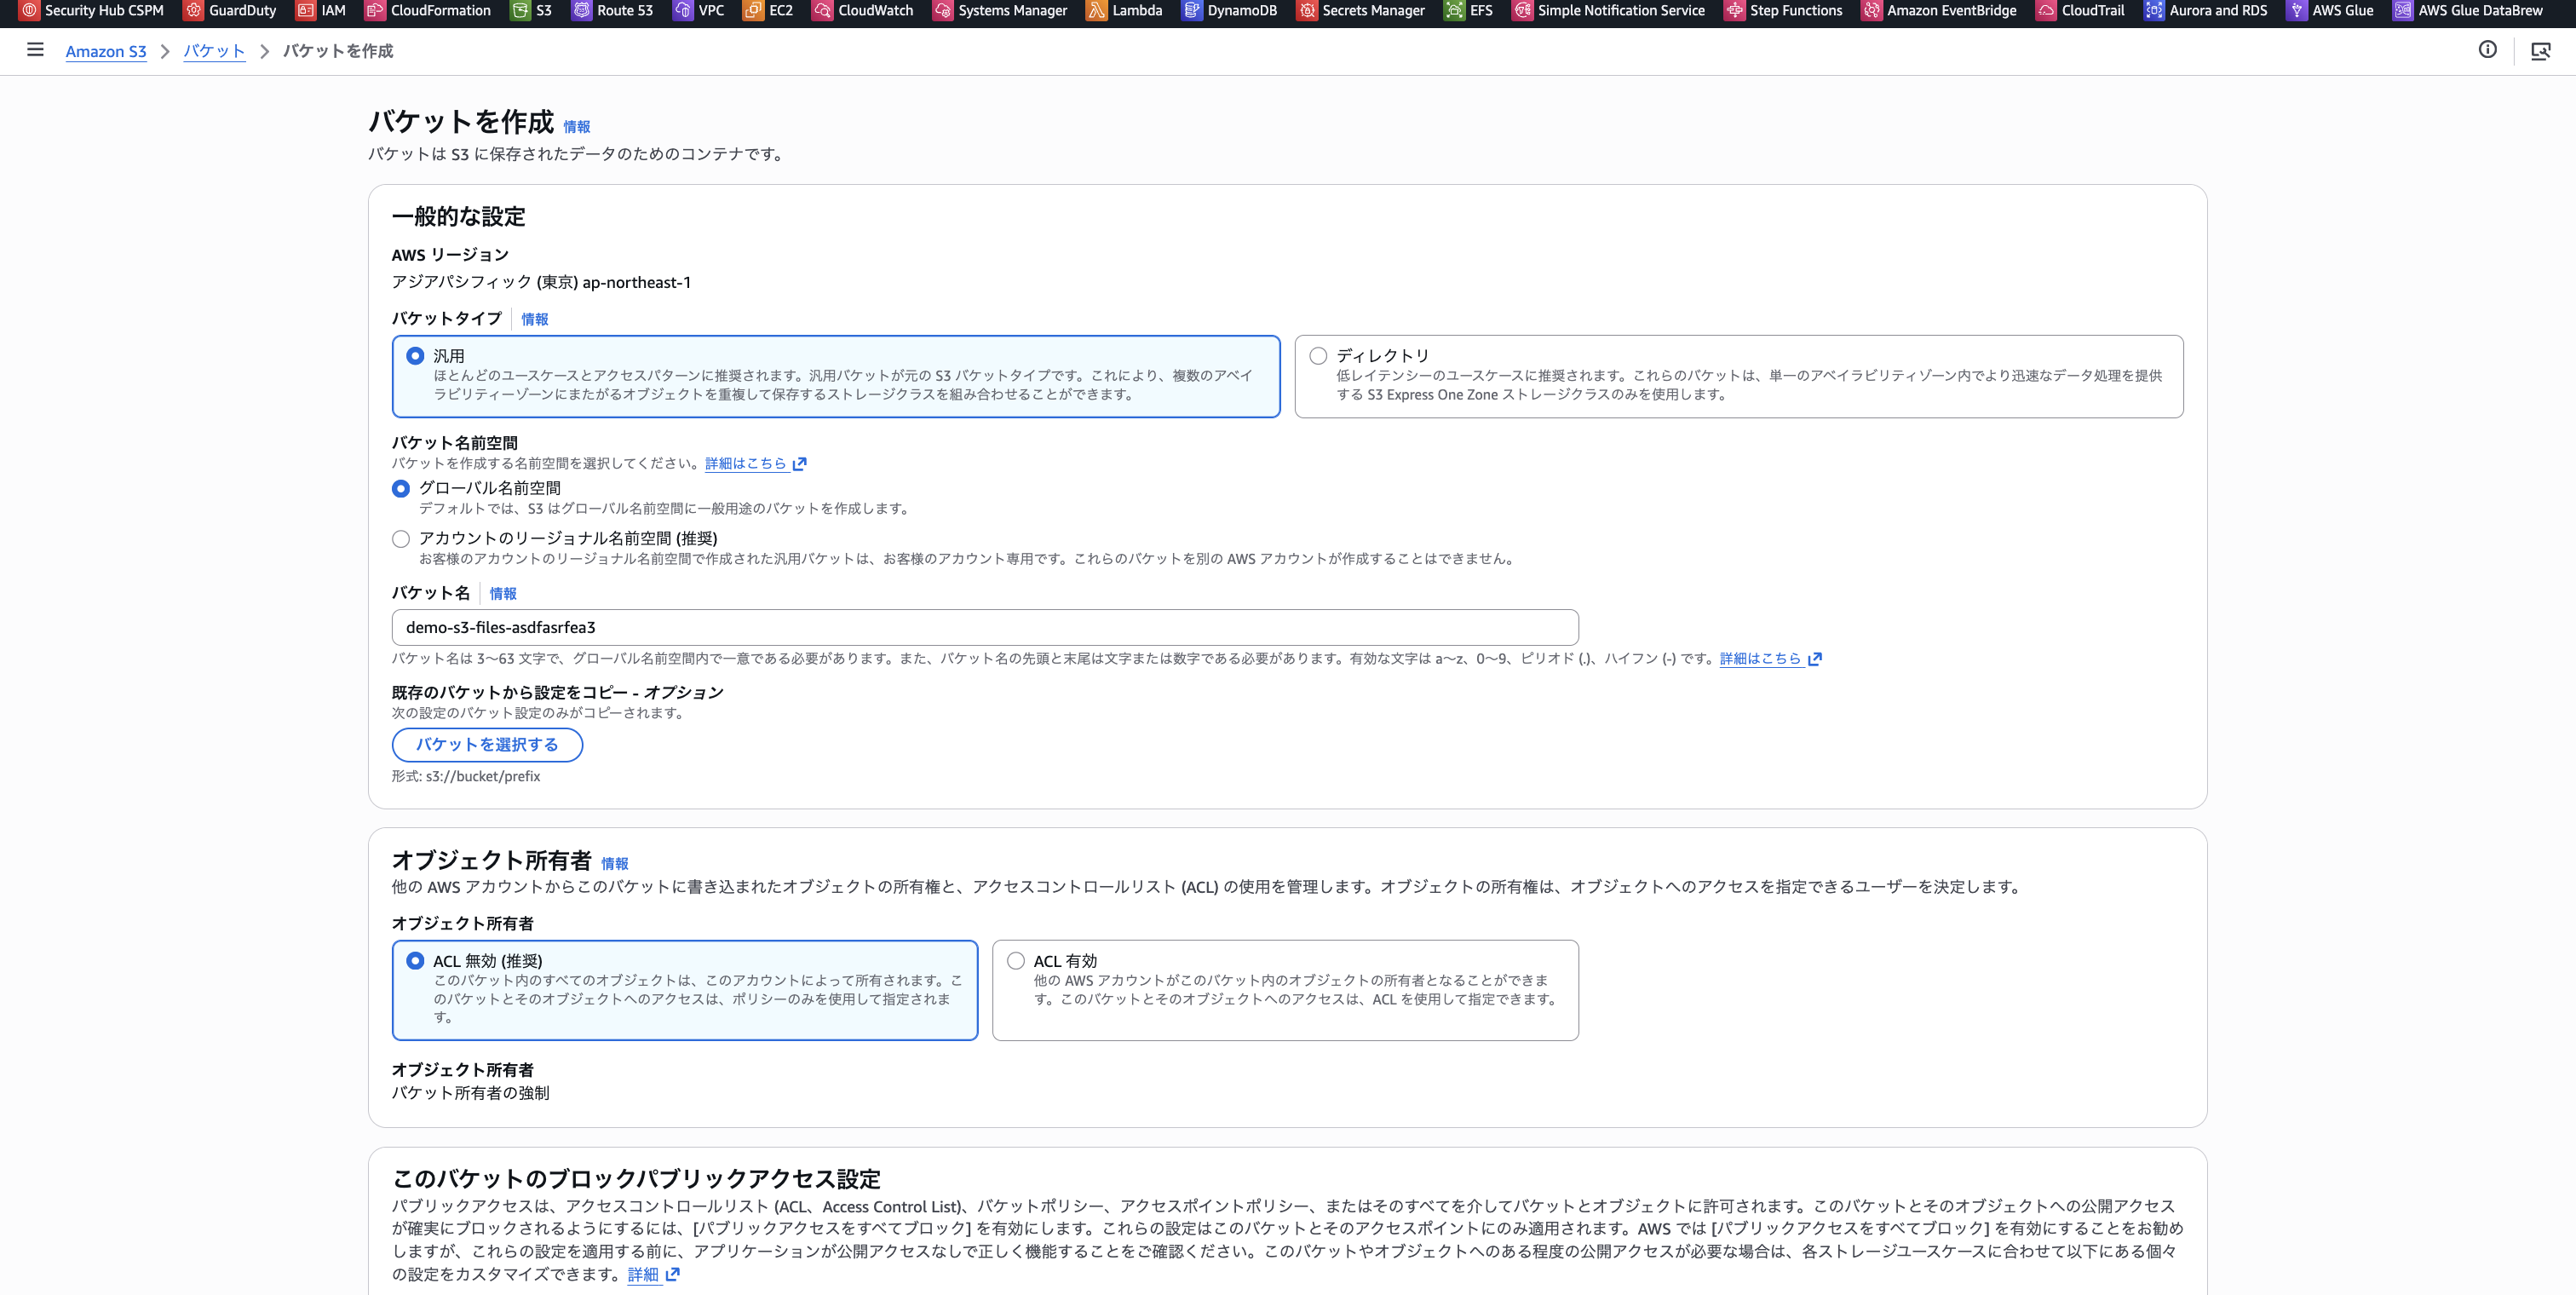This screenshot has height=1295, width=2576.
Task: Choose アカウントのリージョナル名前空間 option
Action: point(401,538)
